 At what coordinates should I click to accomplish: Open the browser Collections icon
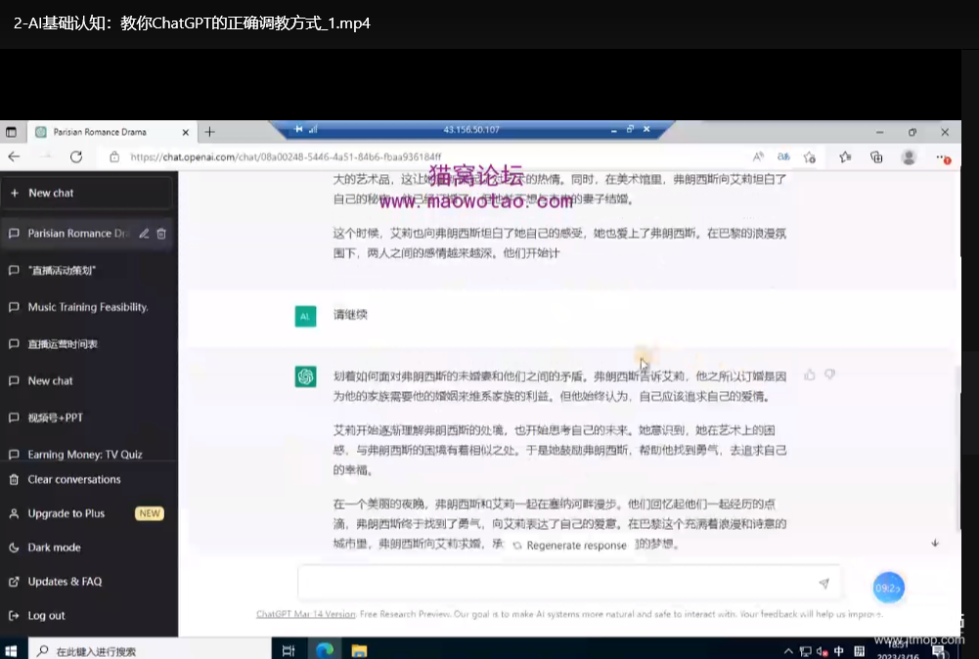876,156
